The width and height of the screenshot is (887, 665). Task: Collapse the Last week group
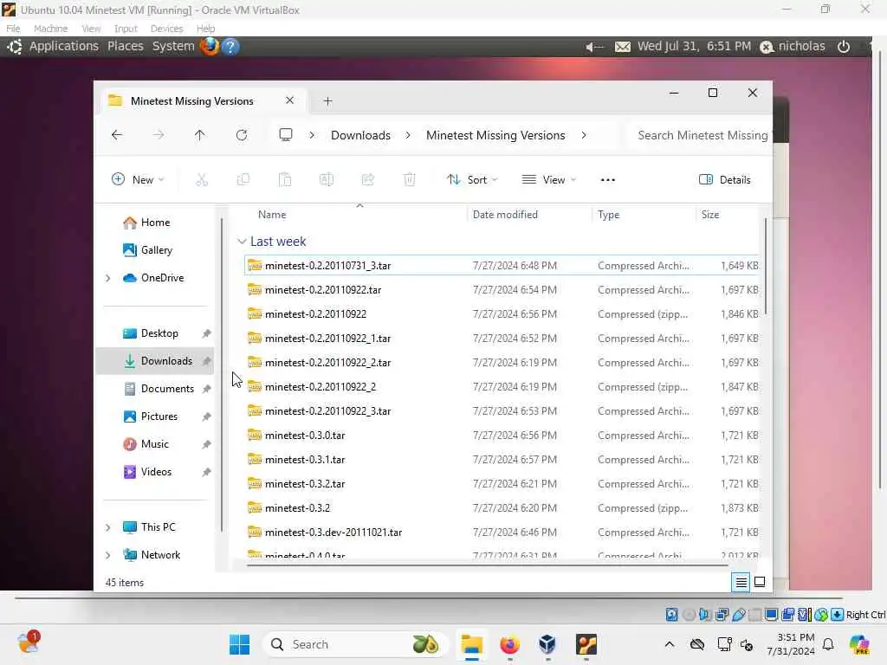tap(243, 242)
